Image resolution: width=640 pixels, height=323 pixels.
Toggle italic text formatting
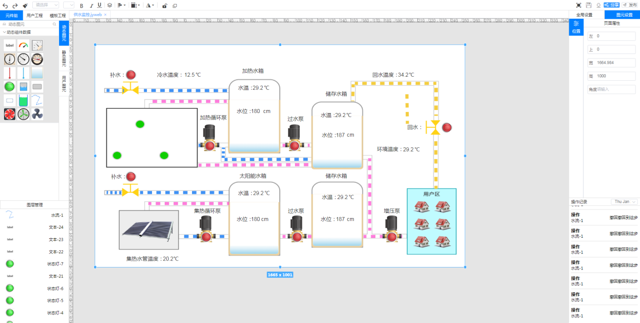[90, 5]
